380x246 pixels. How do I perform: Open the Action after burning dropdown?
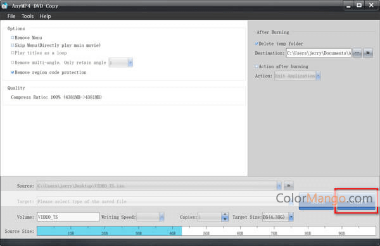(318, 76)
